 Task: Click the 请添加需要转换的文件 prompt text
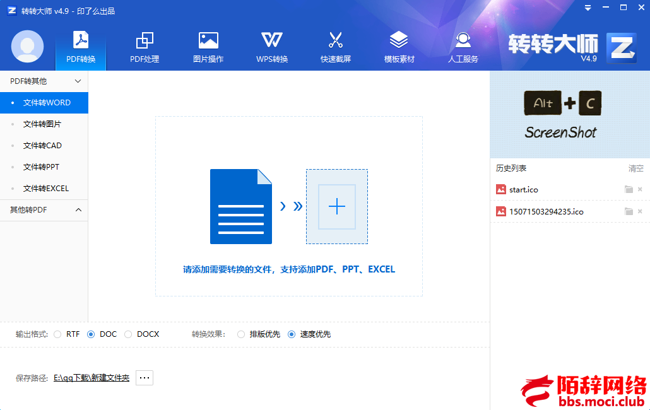click(x=289, y=269)
